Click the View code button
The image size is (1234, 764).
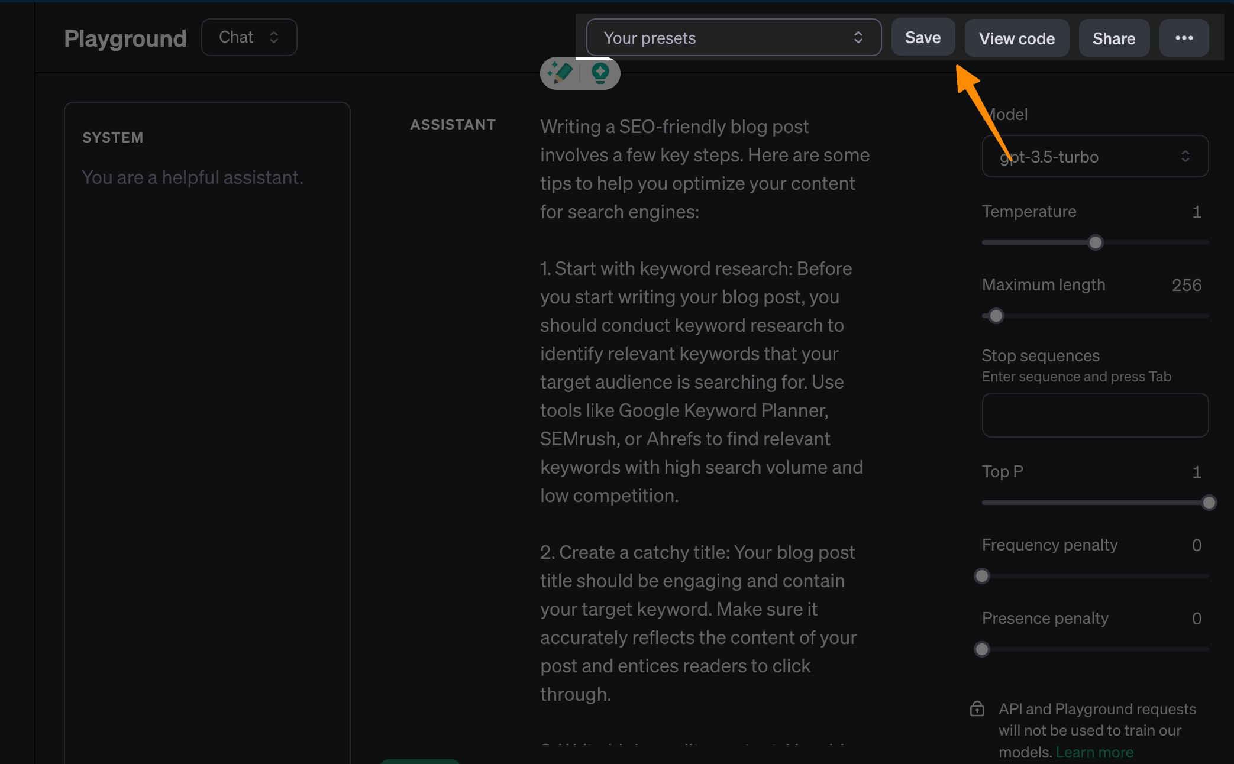click(x=1016, y=38)
